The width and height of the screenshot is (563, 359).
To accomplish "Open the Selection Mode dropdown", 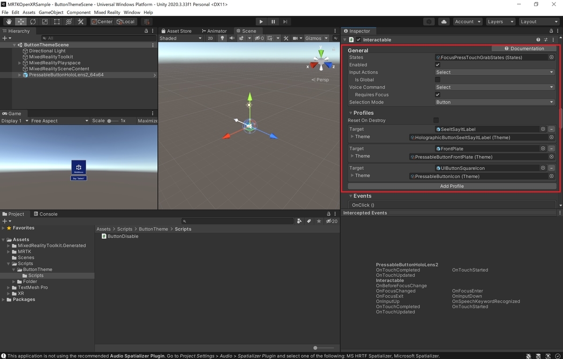I will 495,102.
